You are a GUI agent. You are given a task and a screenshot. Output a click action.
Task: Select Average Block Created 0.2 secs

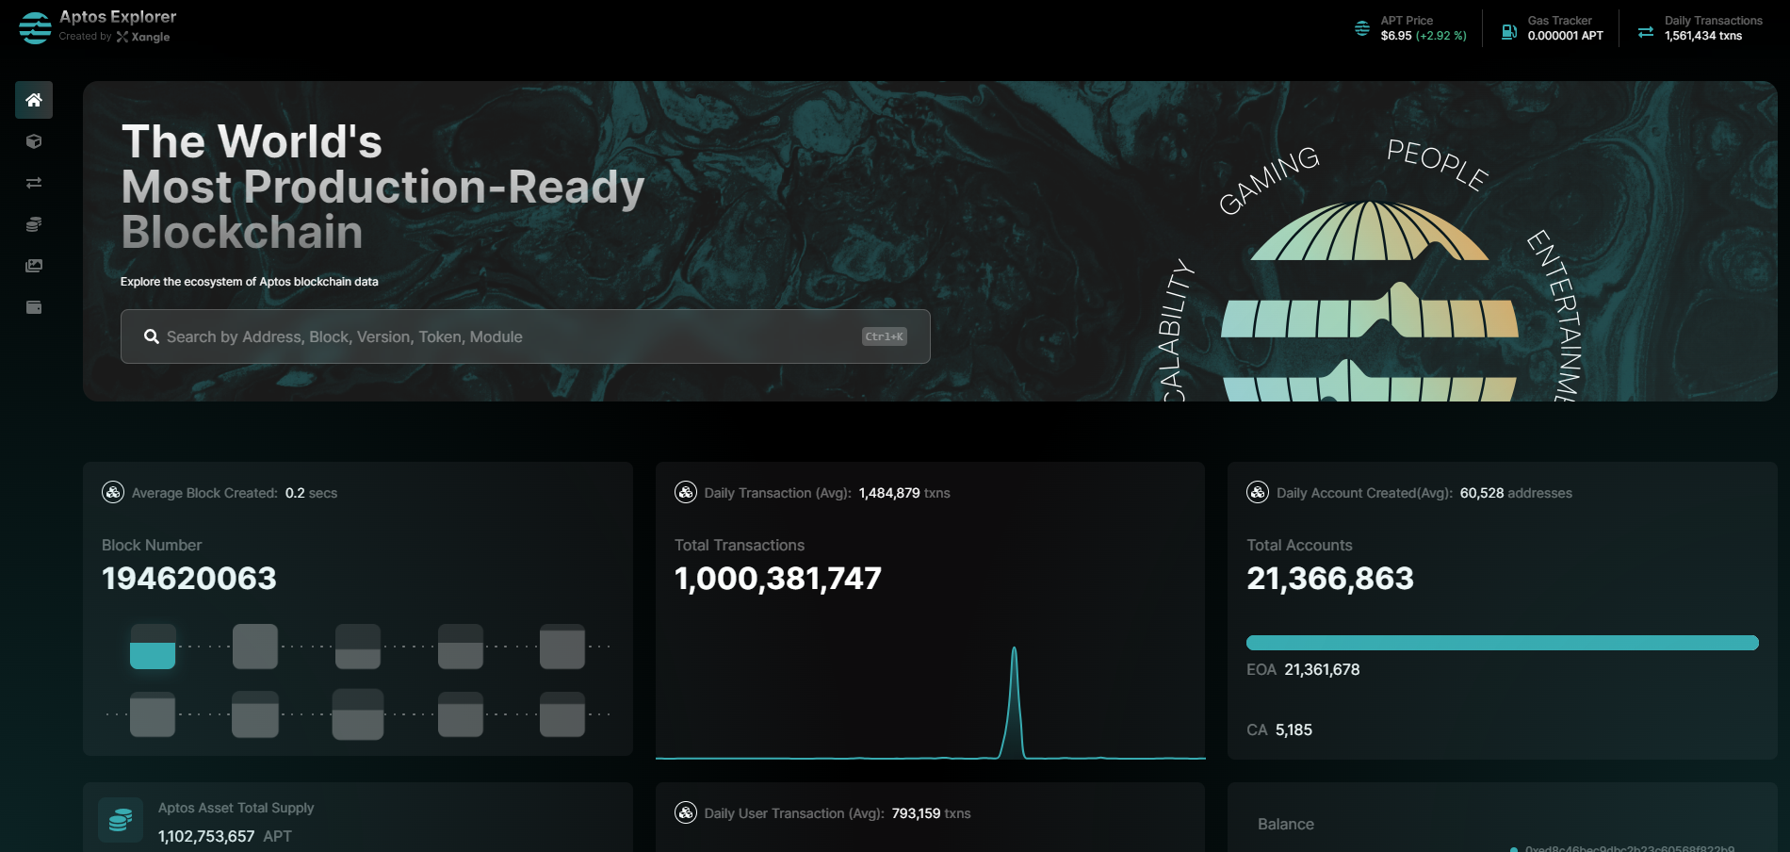tap(312, 493)
